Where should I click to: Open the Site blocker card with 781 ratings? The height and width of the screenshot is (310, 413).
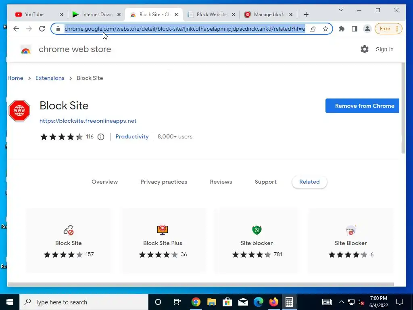click(257, 241)
